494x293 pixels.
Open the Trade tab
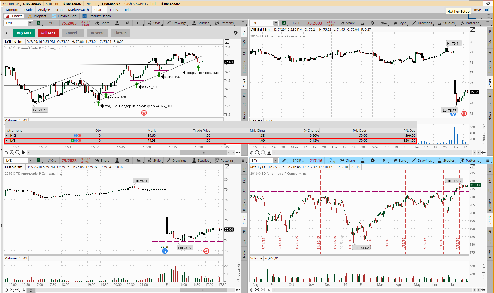28,10
